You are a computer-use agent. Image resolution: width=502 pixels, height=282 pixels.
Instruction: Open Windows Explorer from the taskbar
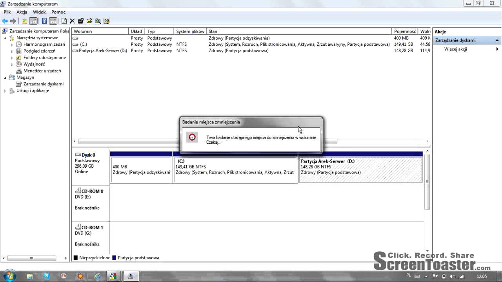[x=29, y=276]
